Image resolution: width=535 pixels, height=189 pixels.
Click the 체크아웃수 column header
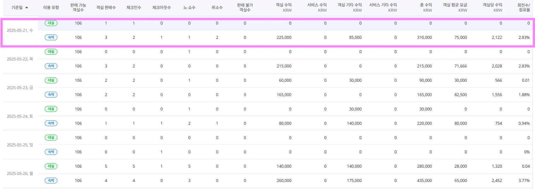(161, 8)
